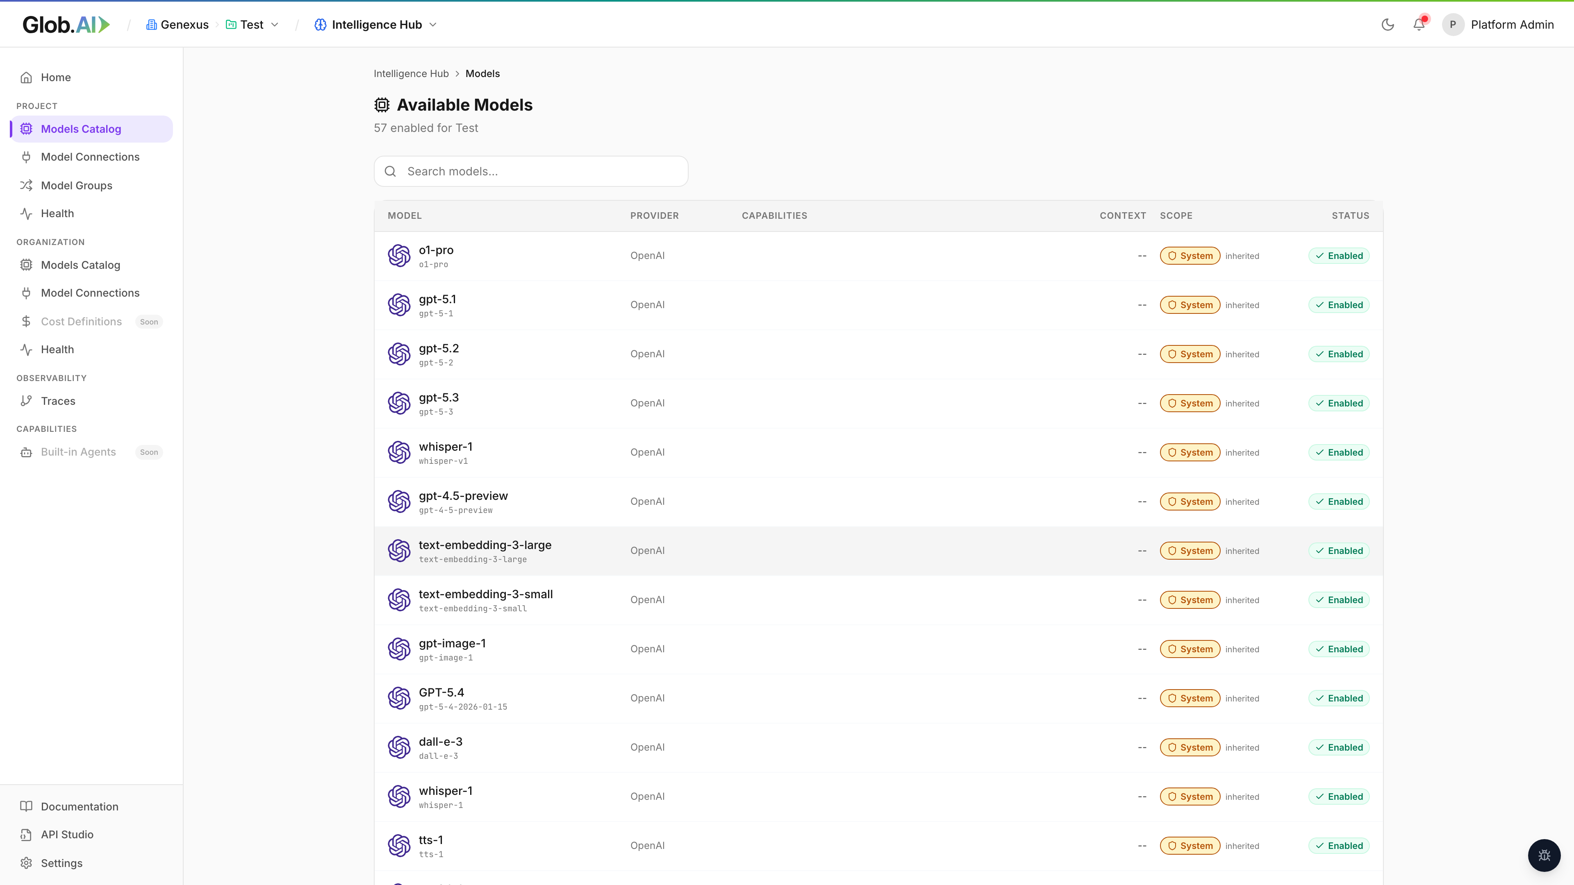Select the gpt-image-1 model name
1574x885 pixels.
click(452, 643)
